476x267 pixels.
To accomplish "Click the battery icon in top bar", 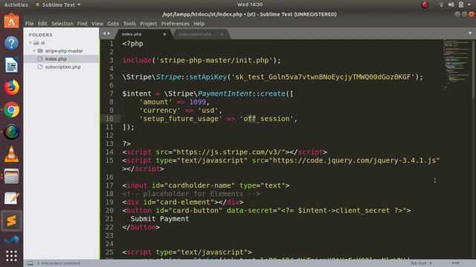I will click(x=461, y=4).
